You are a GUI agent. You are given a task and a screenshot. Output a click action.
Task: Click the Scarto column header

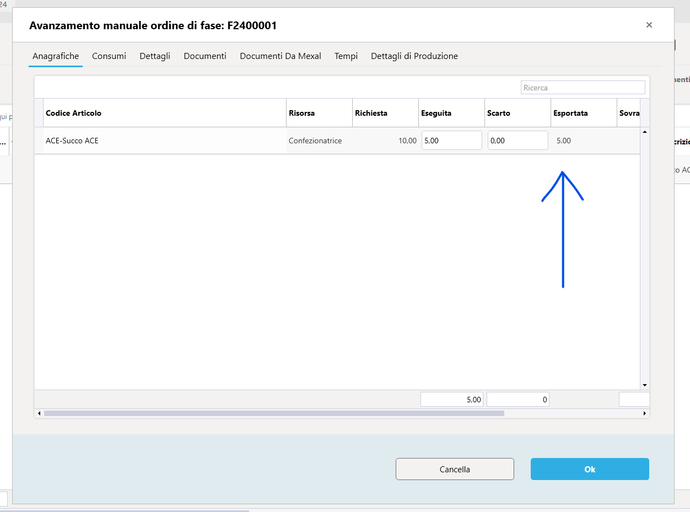pyautogui.click(x=517, y=113)
